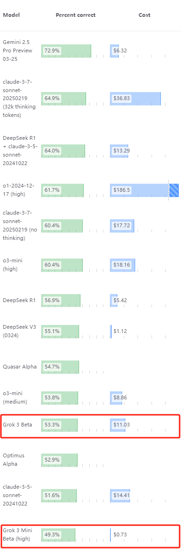This screenshot has height=549, width=181.
Task: Select the $36.83 blue cost bar
Action: pos(136,98)
